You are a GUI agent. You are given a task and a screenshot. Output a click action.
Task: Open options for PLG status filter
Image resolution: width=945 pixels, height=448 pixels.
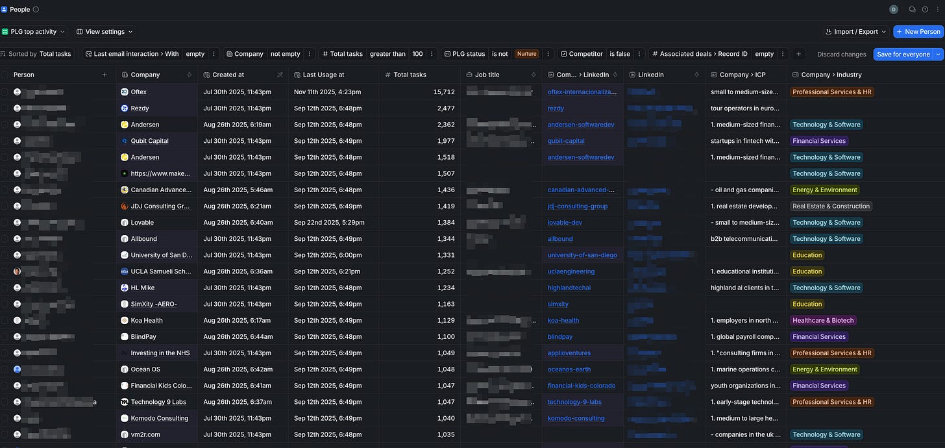click(x=548, y=54)
